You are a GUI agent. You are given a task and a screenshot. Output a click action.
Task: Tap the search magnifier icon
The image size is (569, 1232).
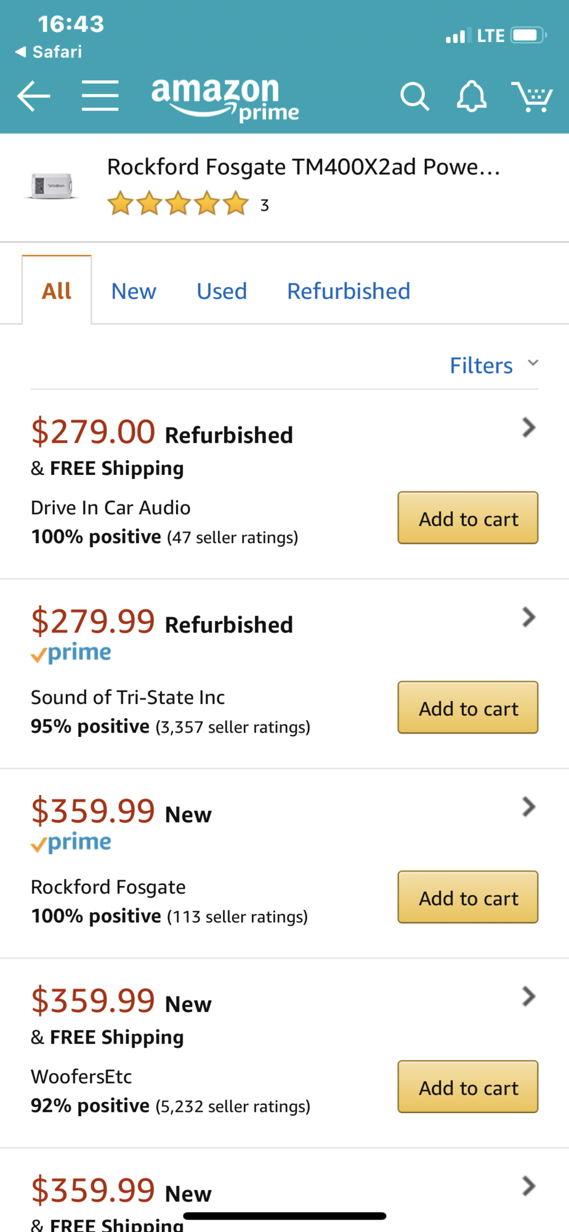[414, 97]
